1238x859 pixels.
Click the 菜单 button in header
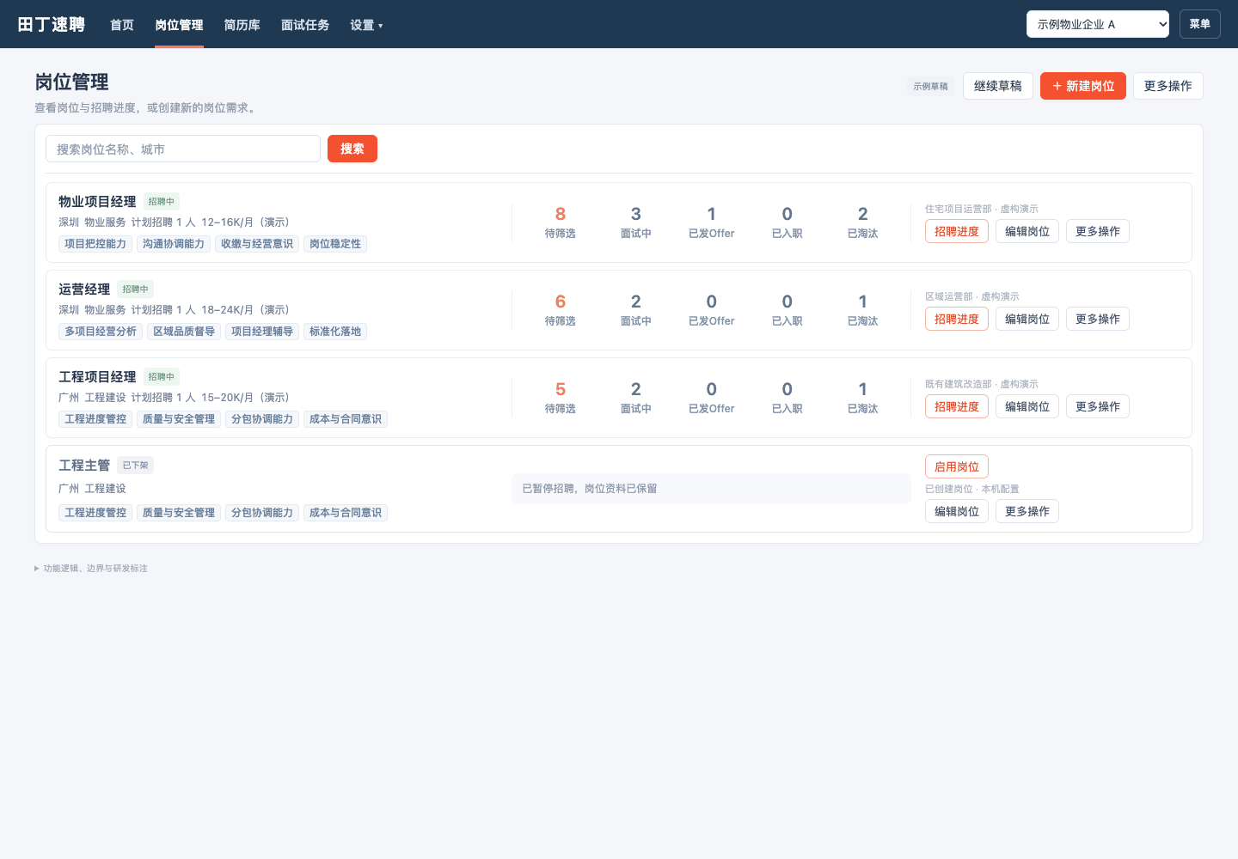coord(1200,24)
